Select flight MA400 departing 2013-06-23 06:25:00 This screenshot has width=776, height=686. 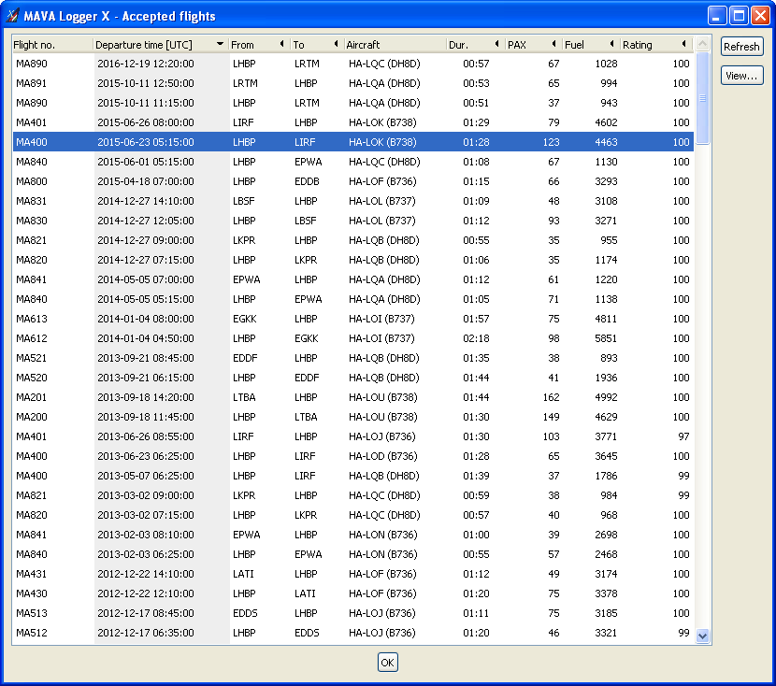tap(352, 456)
